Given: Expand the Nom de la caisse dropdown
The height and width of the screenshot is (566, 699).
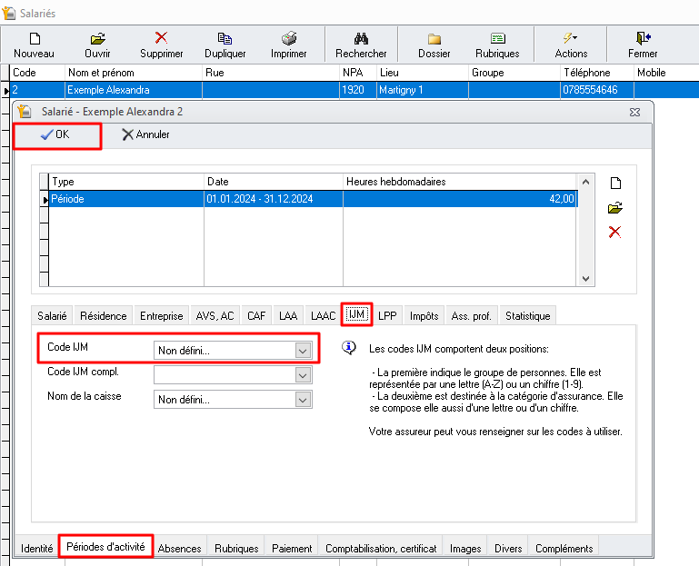Looking at the screenshot, I should click(303, 399).
